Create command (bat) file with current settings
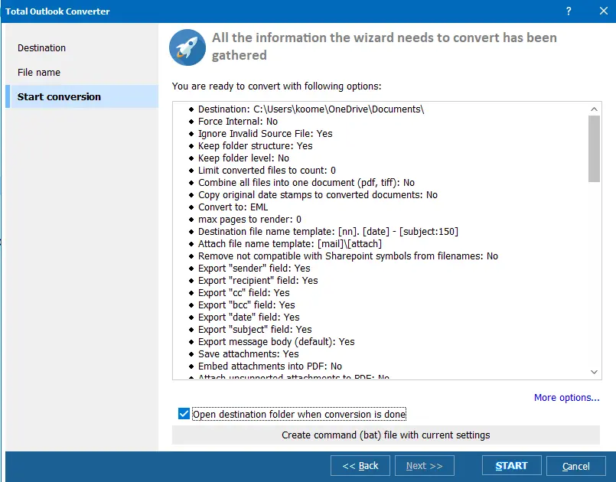Screen dimensions: 616x482 [386, 435]
